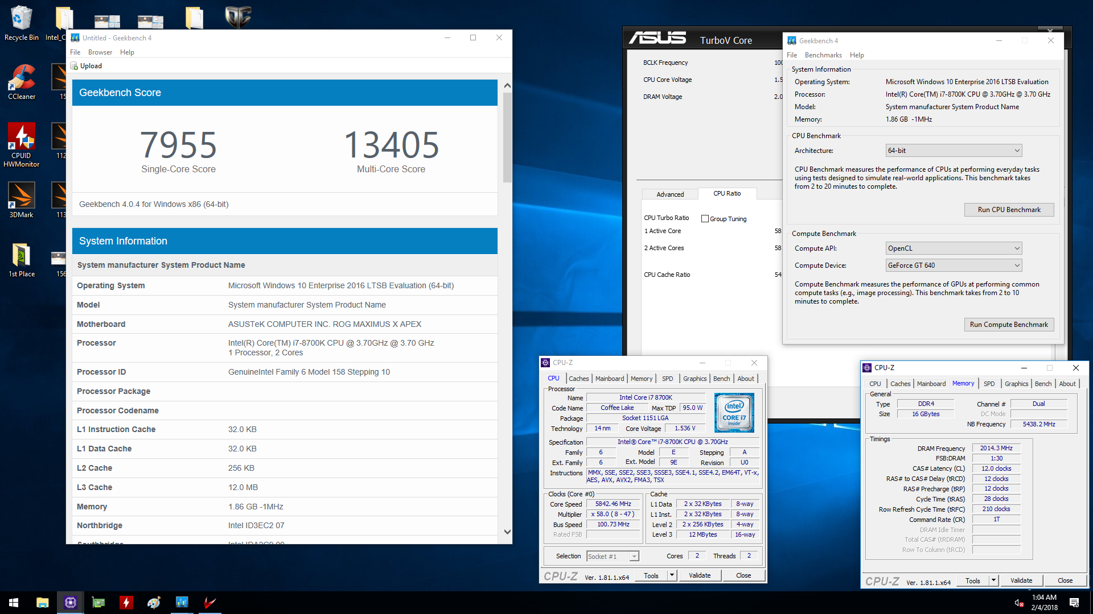This screenshot has width=1093, height=614.
Task: Click the CPU-Z memory window title icon
Action: point(867,368)
